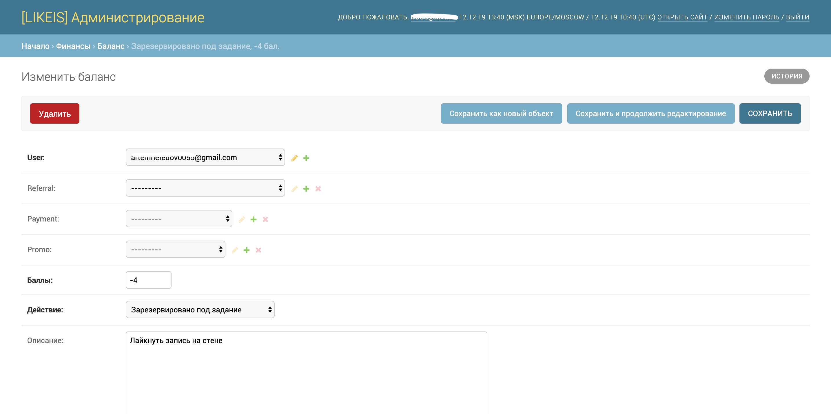Click the pencil icon next to Promo field
This screenshot has height=414, width=831.
click(x=235, y=250)
